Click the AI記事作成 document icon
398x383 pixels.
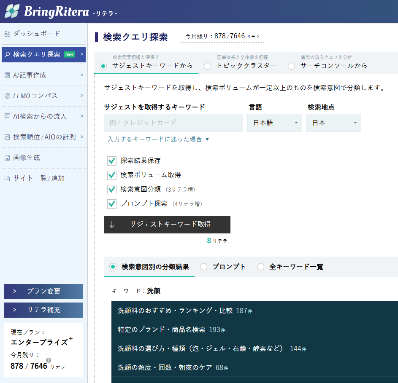click(7, 75)
